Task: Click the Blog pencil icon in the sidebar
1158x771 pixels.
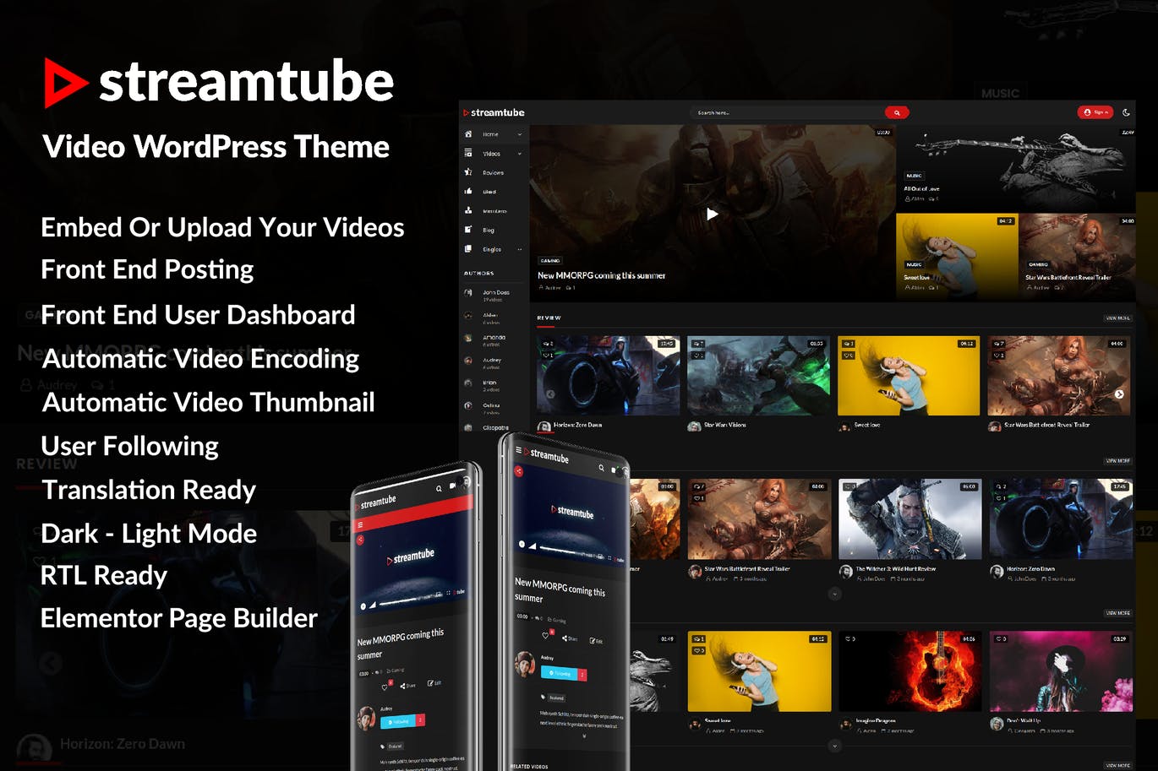Action: (x=467, y=229)
